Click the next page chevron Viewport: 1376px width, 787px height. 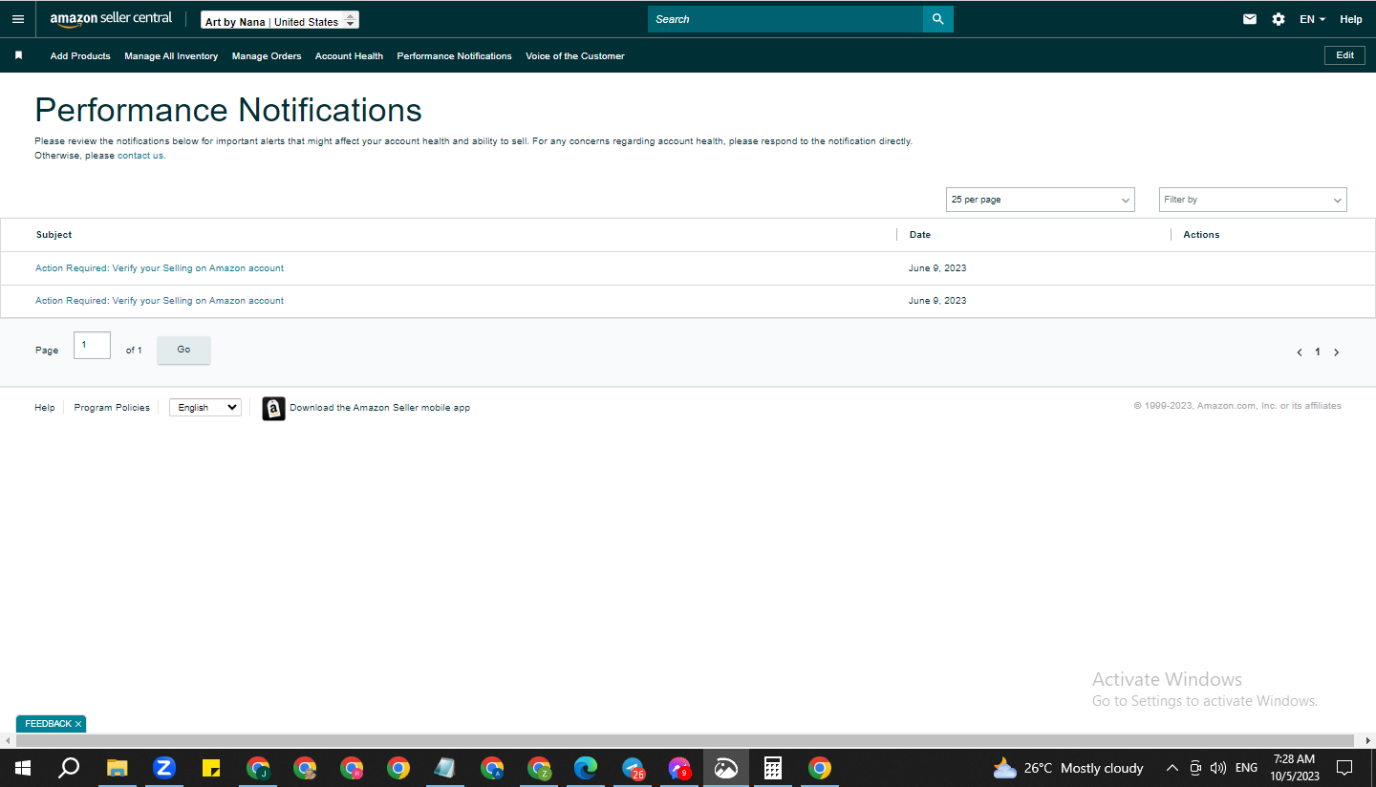click(1336, 352)
